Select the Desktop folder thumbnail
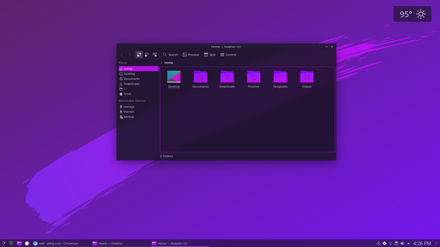 [174, 76]
